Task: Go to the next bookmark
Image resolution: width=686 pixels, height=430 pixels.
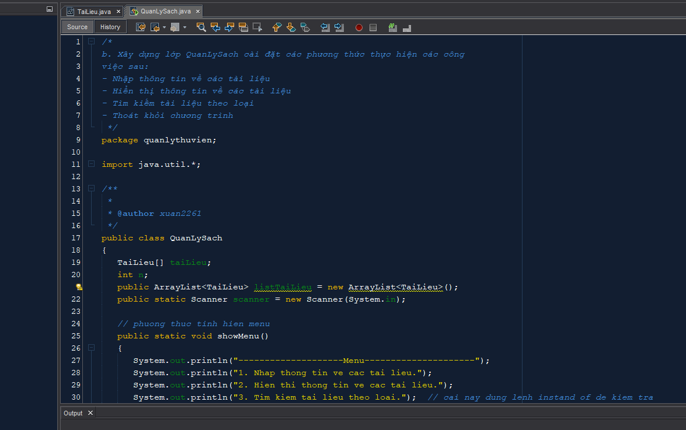Action: click(x=291, y=27)
